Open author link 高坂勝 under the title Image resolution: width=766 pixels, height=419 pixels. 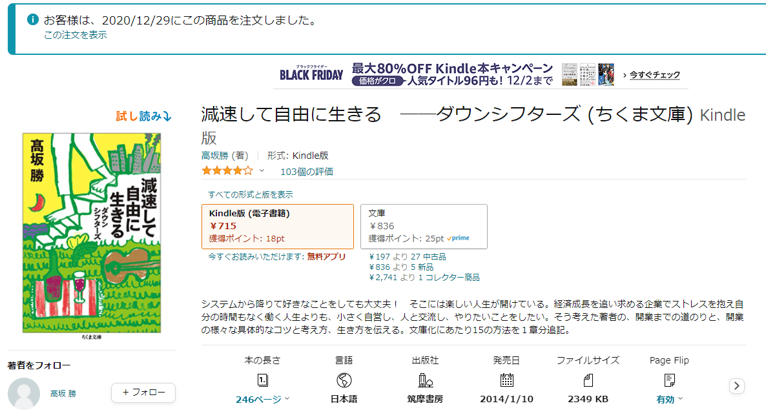coord(215,156)
